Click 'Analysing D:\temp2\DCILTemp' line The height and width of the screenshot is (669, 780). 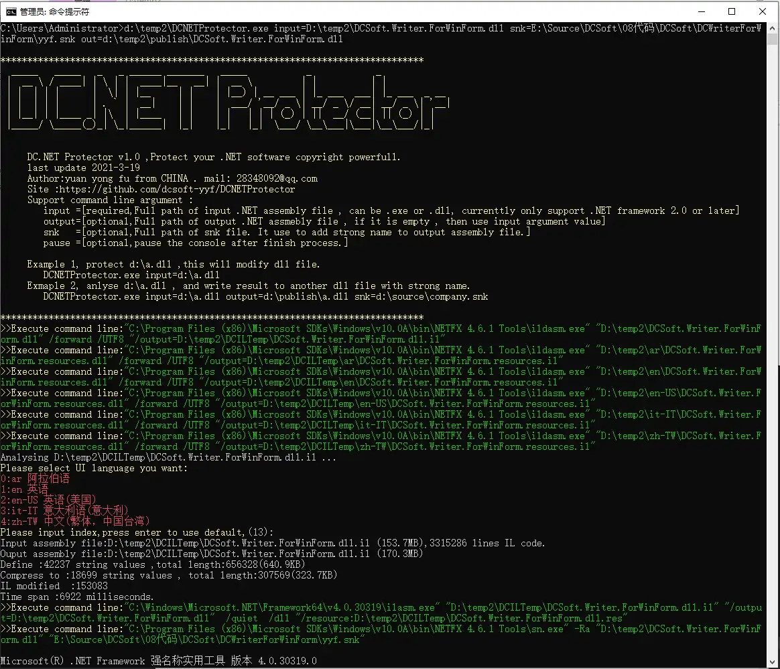click(x=168, y=457)
